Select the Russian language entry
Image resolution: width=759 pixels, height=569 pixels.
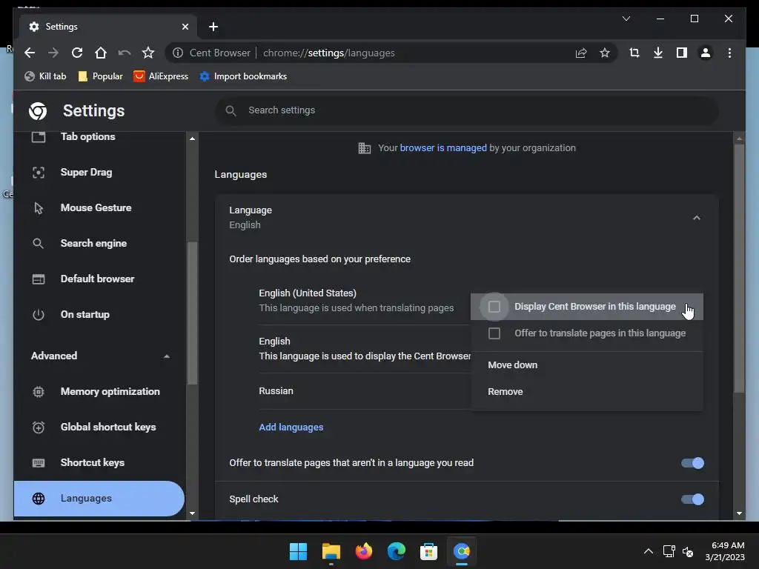pyautogui.click(x=276, y=391)
